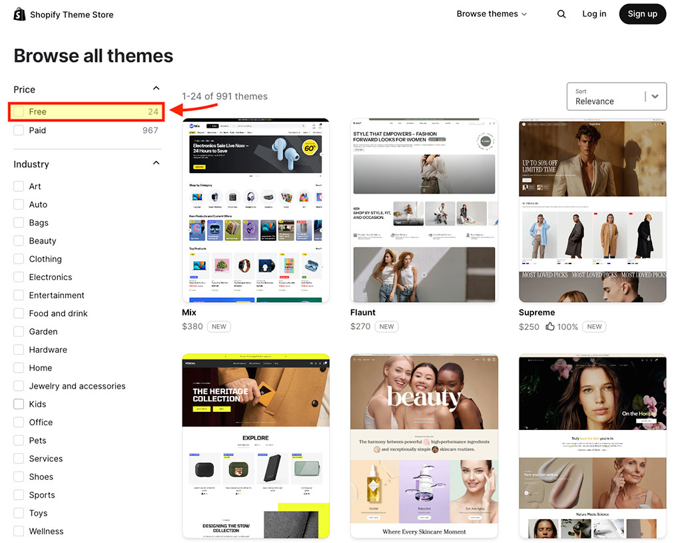Screen dimensions: 682x543
Task: Click the Shopify Theme Store logo
Action: coord(63,13)
